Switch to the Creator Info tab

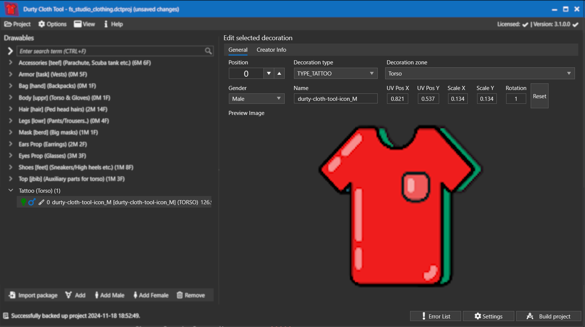point(271,50)
